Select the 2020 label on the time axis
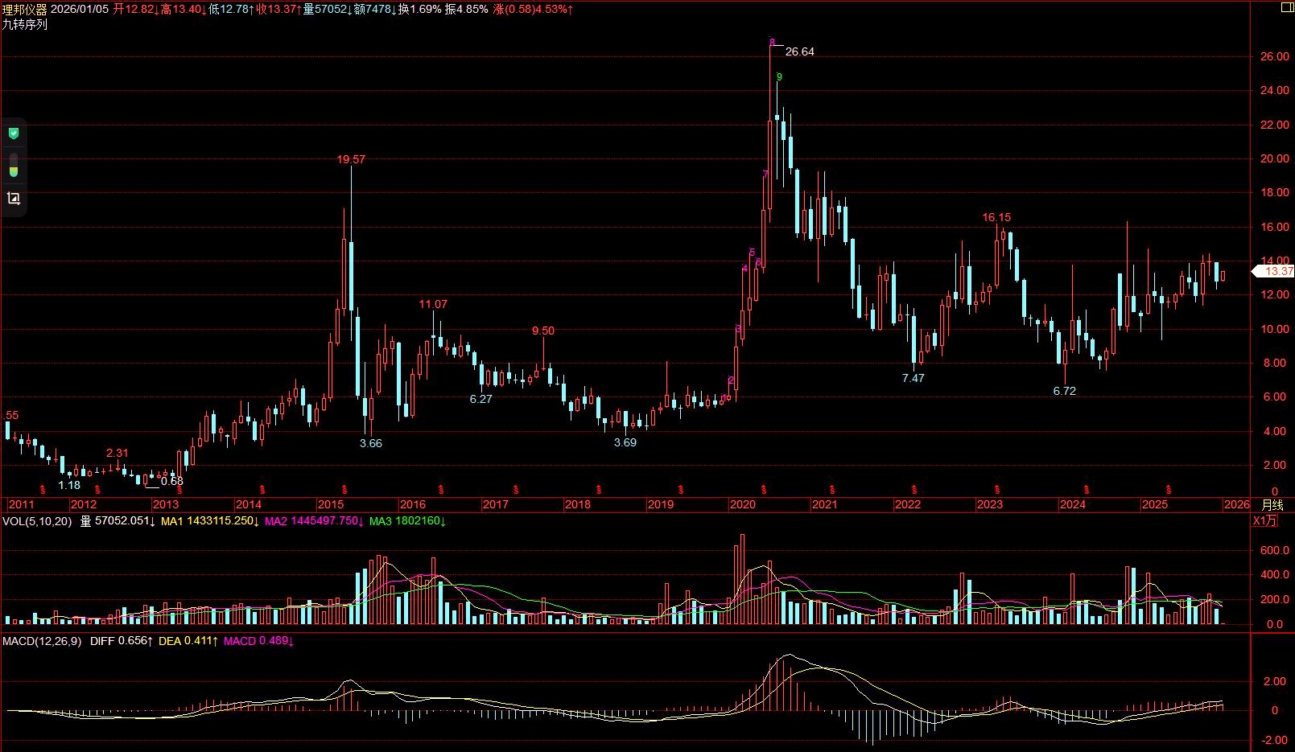 743,505
